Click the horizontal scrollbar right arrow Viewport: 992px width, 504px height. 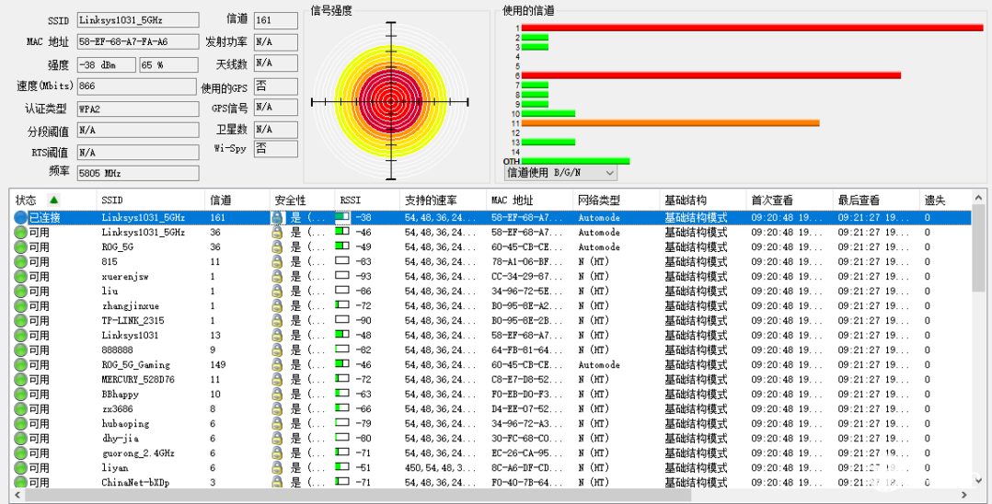click(964, 495)
